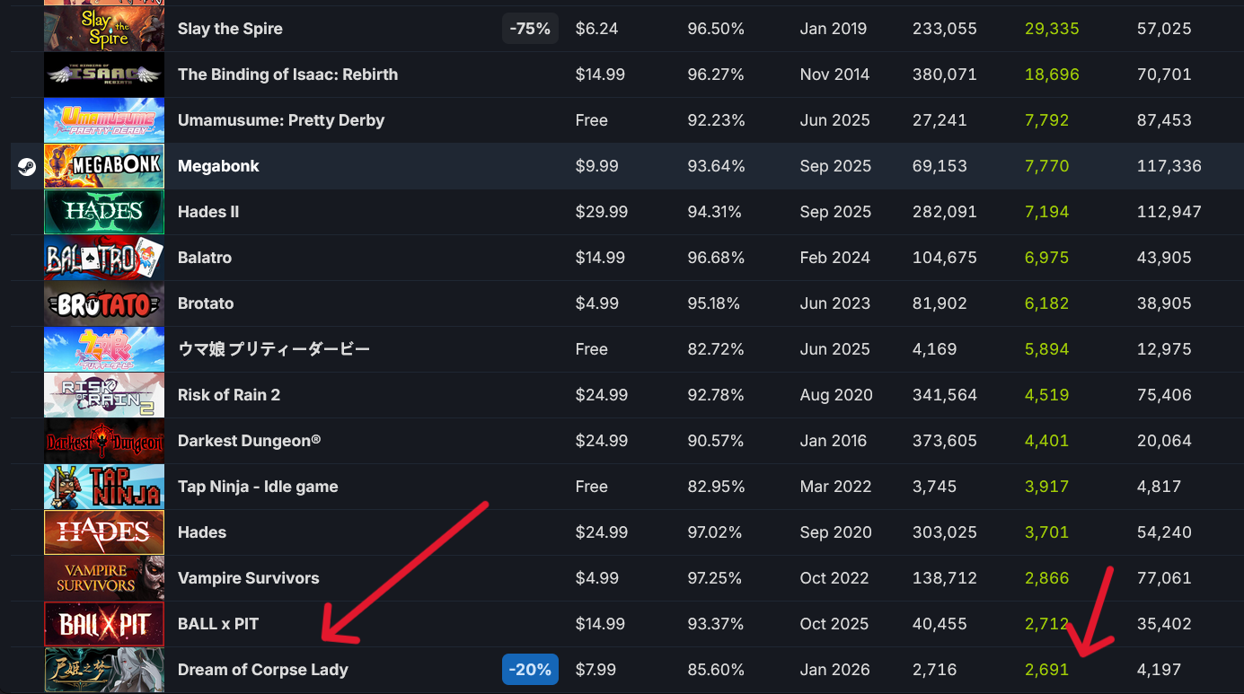Open the Japanese-titled ウマ娘 game link

click(x=273, y=349)
